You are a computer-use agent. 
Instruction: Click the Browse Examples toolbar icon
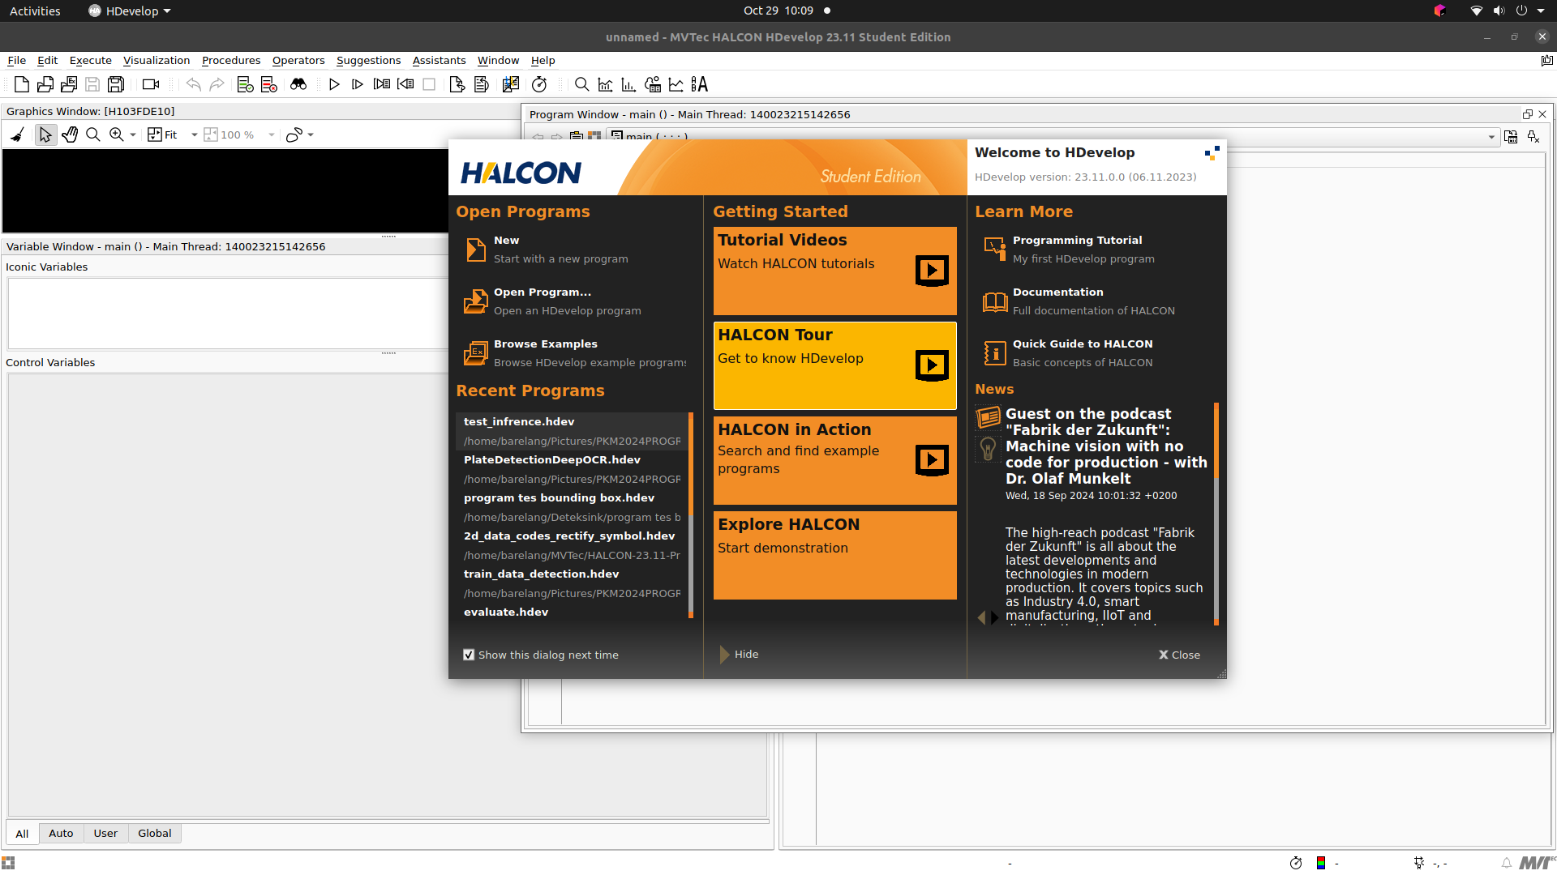pos(69,84)
